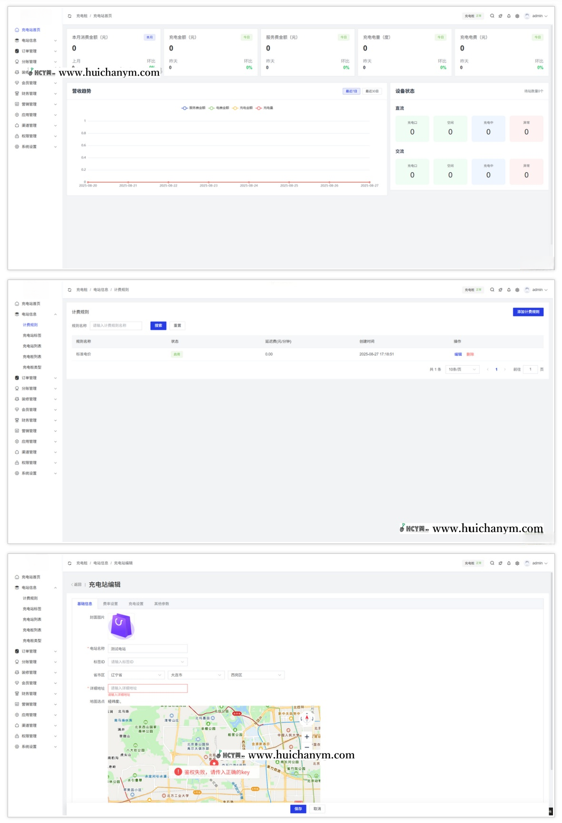Open the 辽宁省 province dropdown
This screenshot has width=562, height=823.
[x=136, y=675]
